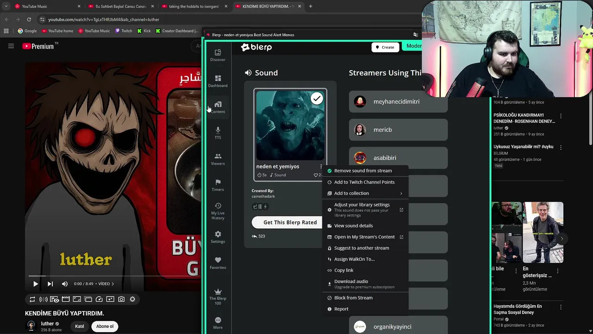The height and width of the screenshot is (334, 593).
Task: Switch to taking the hobbits to isengard tab
Action: (x=194, y=6)
